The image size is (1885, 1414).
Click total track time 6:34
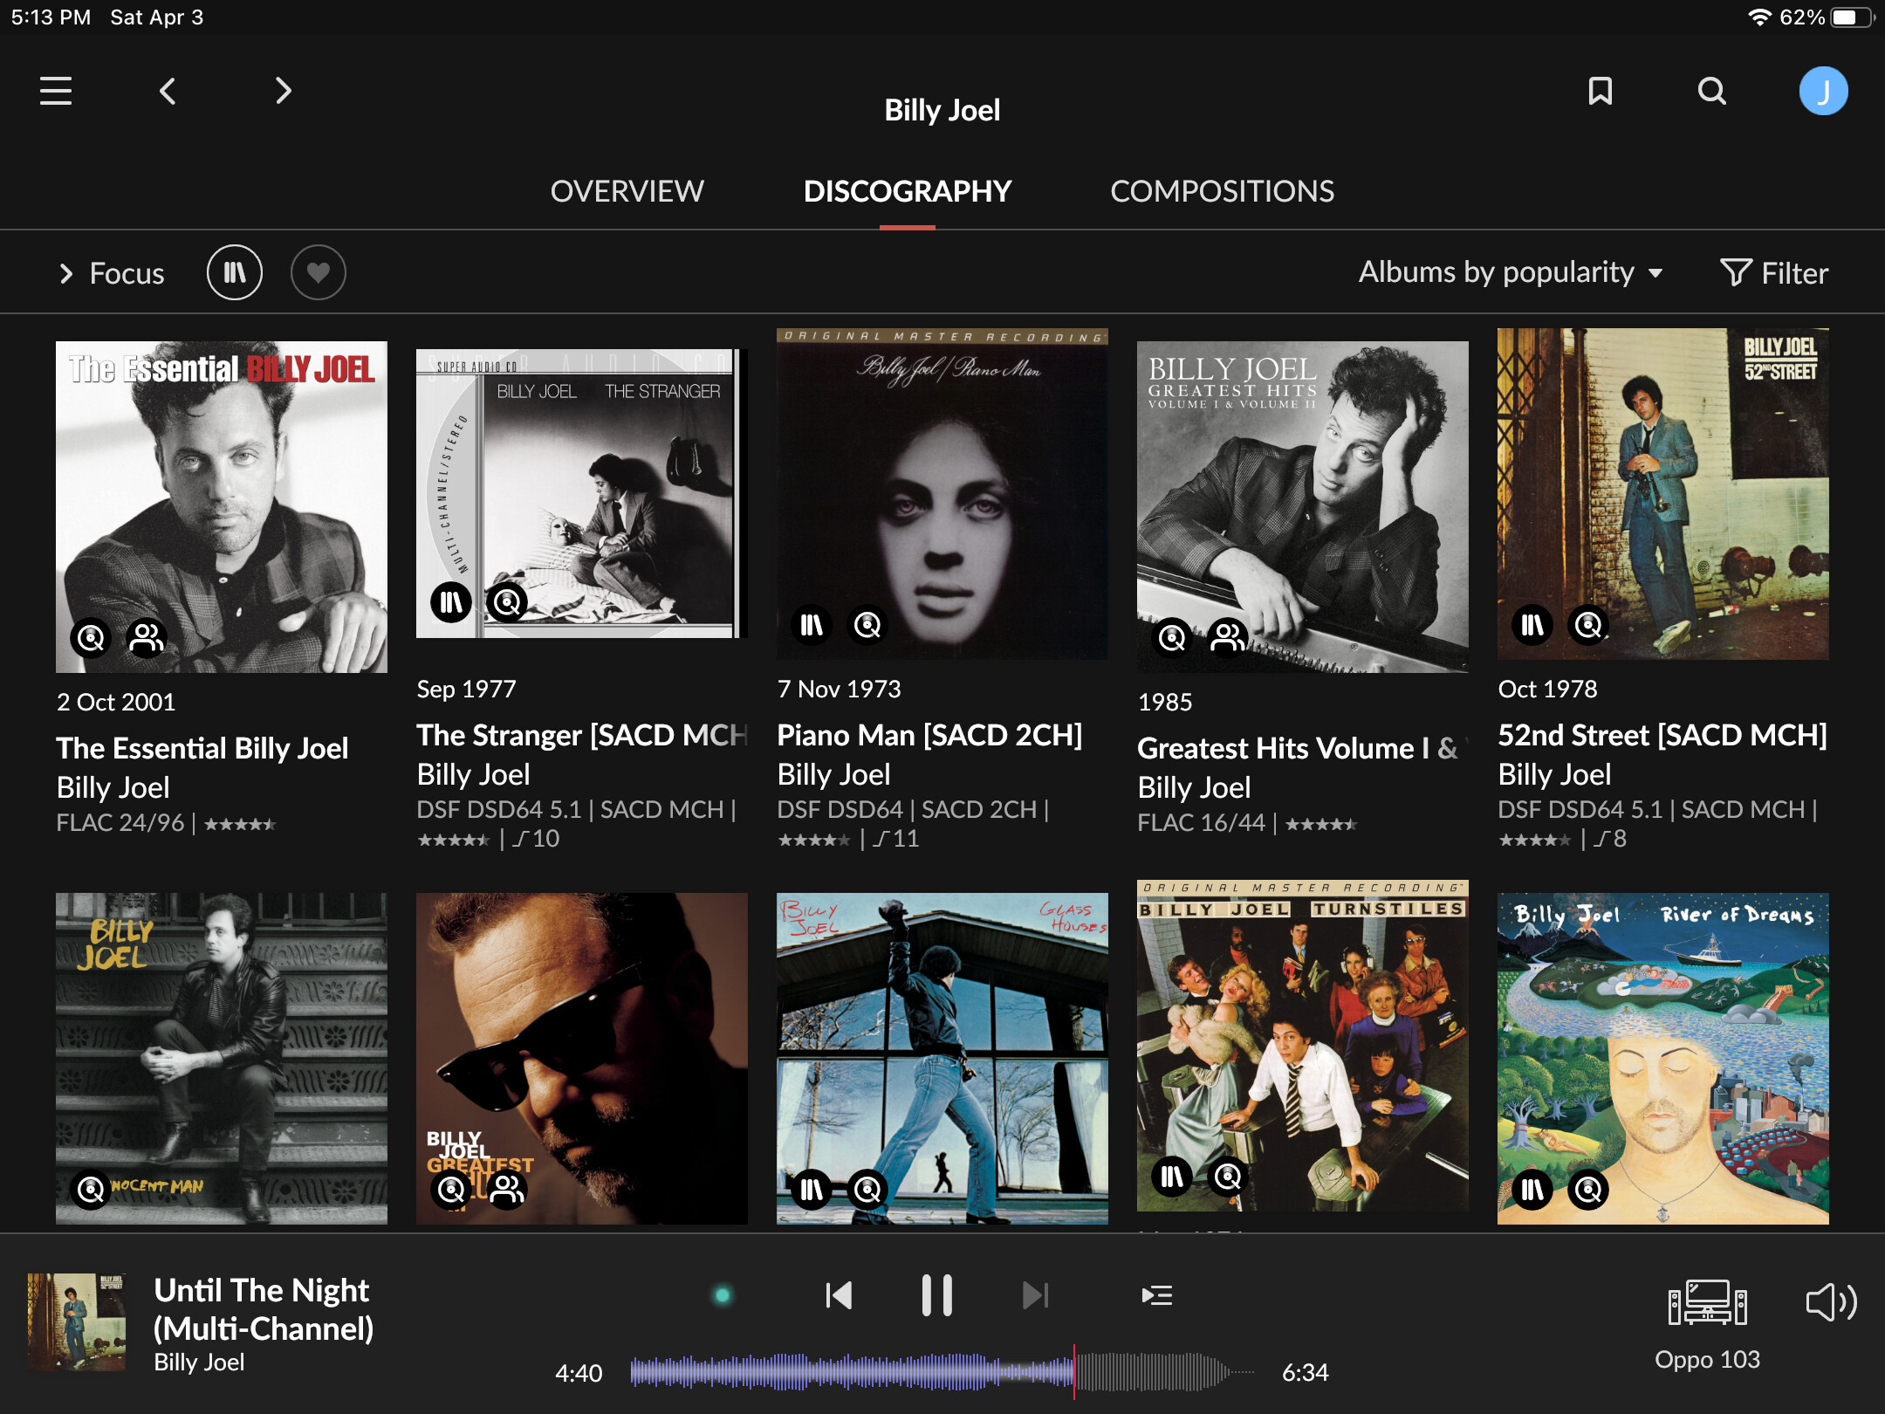point(1305,1373)
